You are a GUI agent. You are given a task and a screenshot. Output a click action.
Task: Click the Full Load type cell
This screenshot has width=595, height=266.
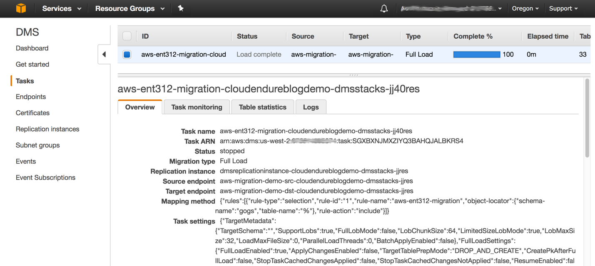point(419,55)
